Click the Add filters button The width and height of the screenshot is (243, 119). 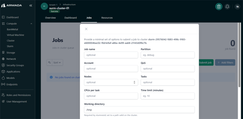pyautogui.click(x=225, y=62)
